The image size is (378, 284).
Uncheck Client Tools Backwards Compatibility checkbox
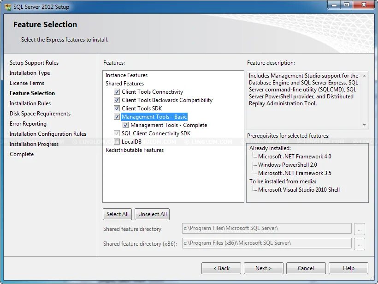point(117,100)
